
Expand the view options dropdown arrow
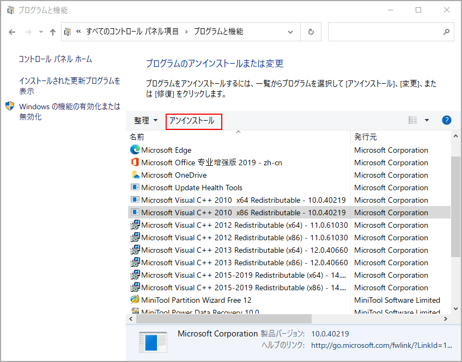[427, 120]
